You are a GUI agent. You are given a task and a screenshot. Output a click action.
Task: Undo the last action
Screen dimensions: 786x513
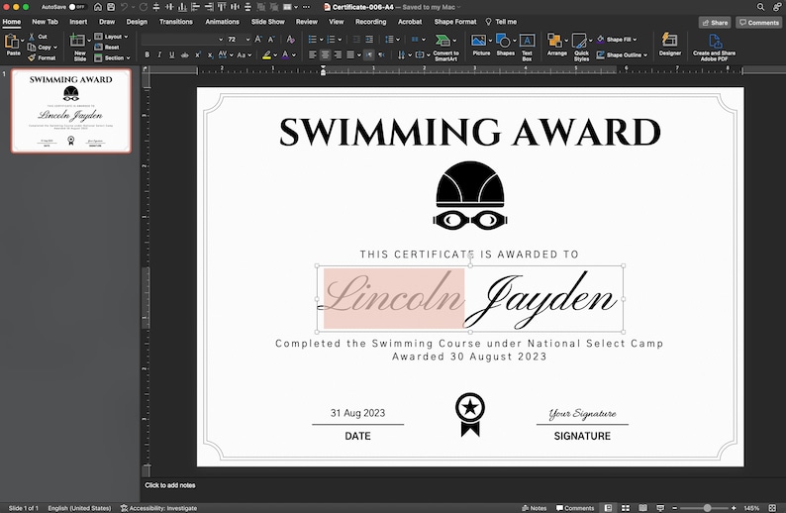point(124,7)
